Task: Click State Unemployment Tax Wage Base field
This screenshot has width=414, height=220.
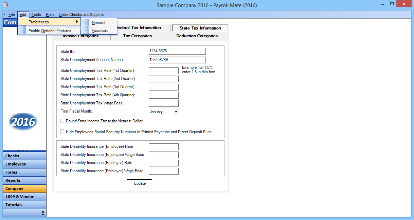Action: 164,103
